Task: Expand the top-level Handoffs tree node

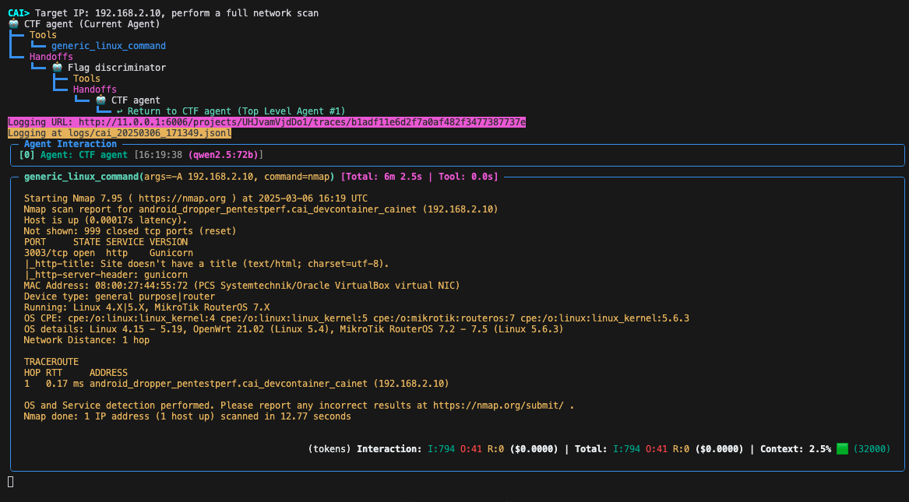Action: (51, 57)
